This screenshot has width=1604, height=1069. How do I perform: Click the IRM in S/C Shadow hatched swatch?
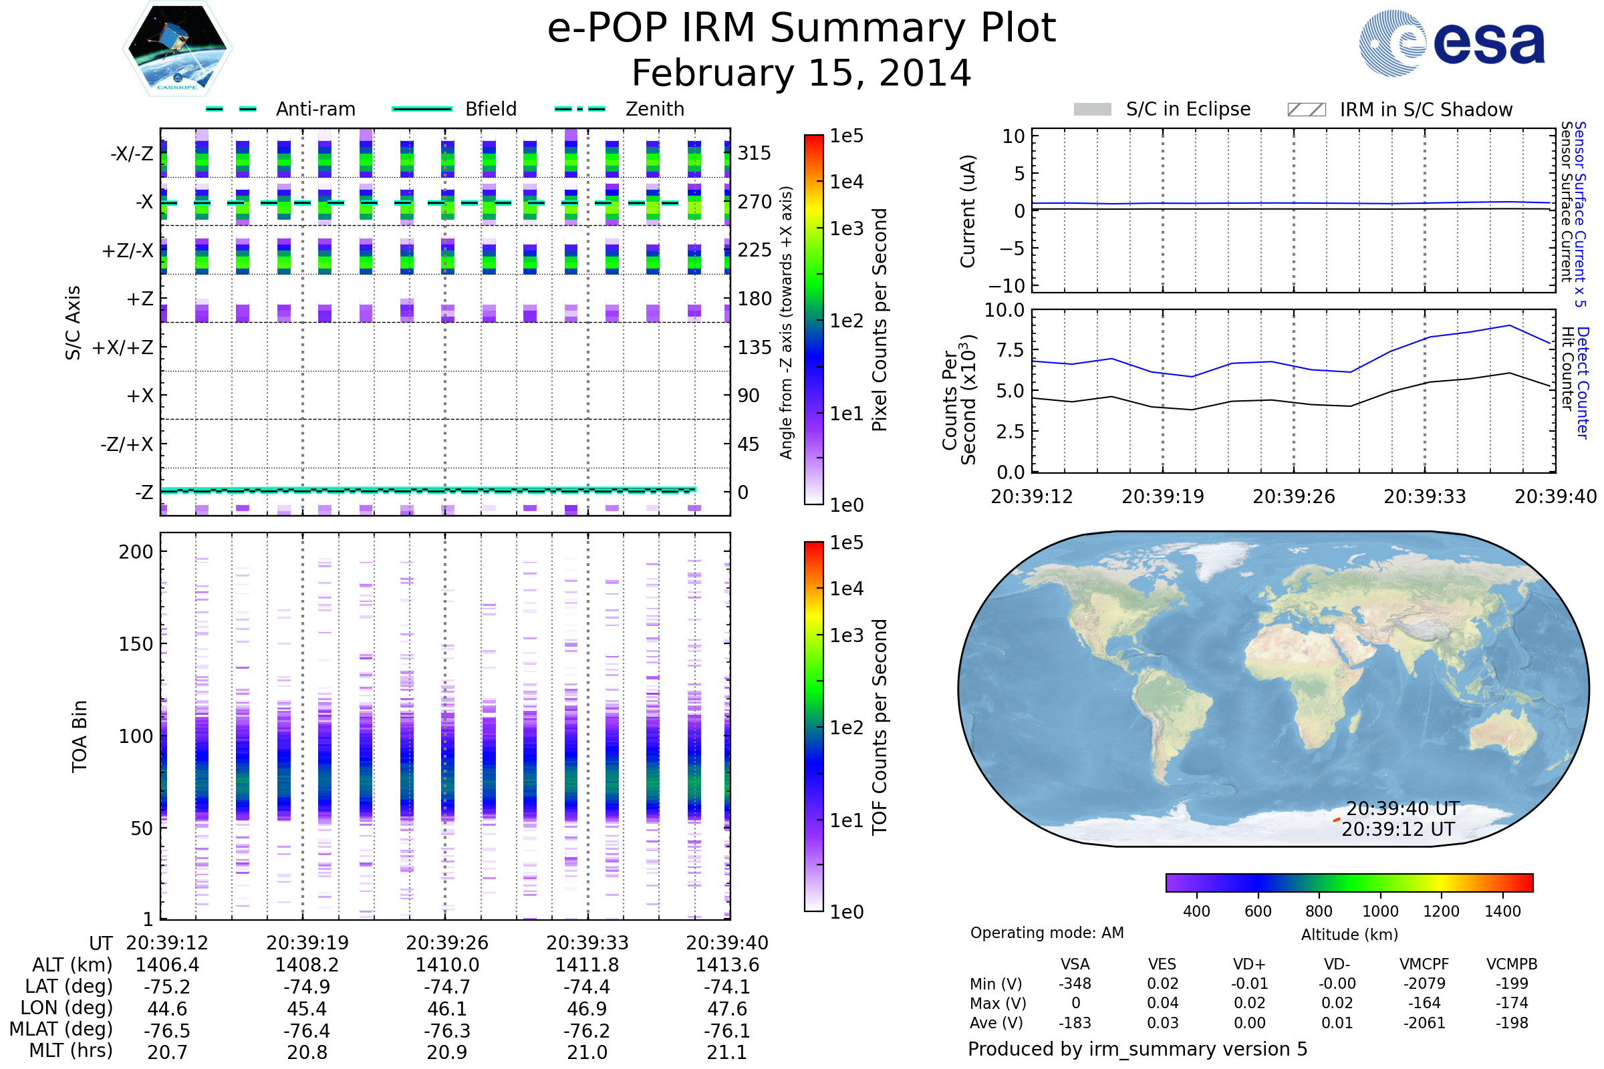(x=1306, y=110)
